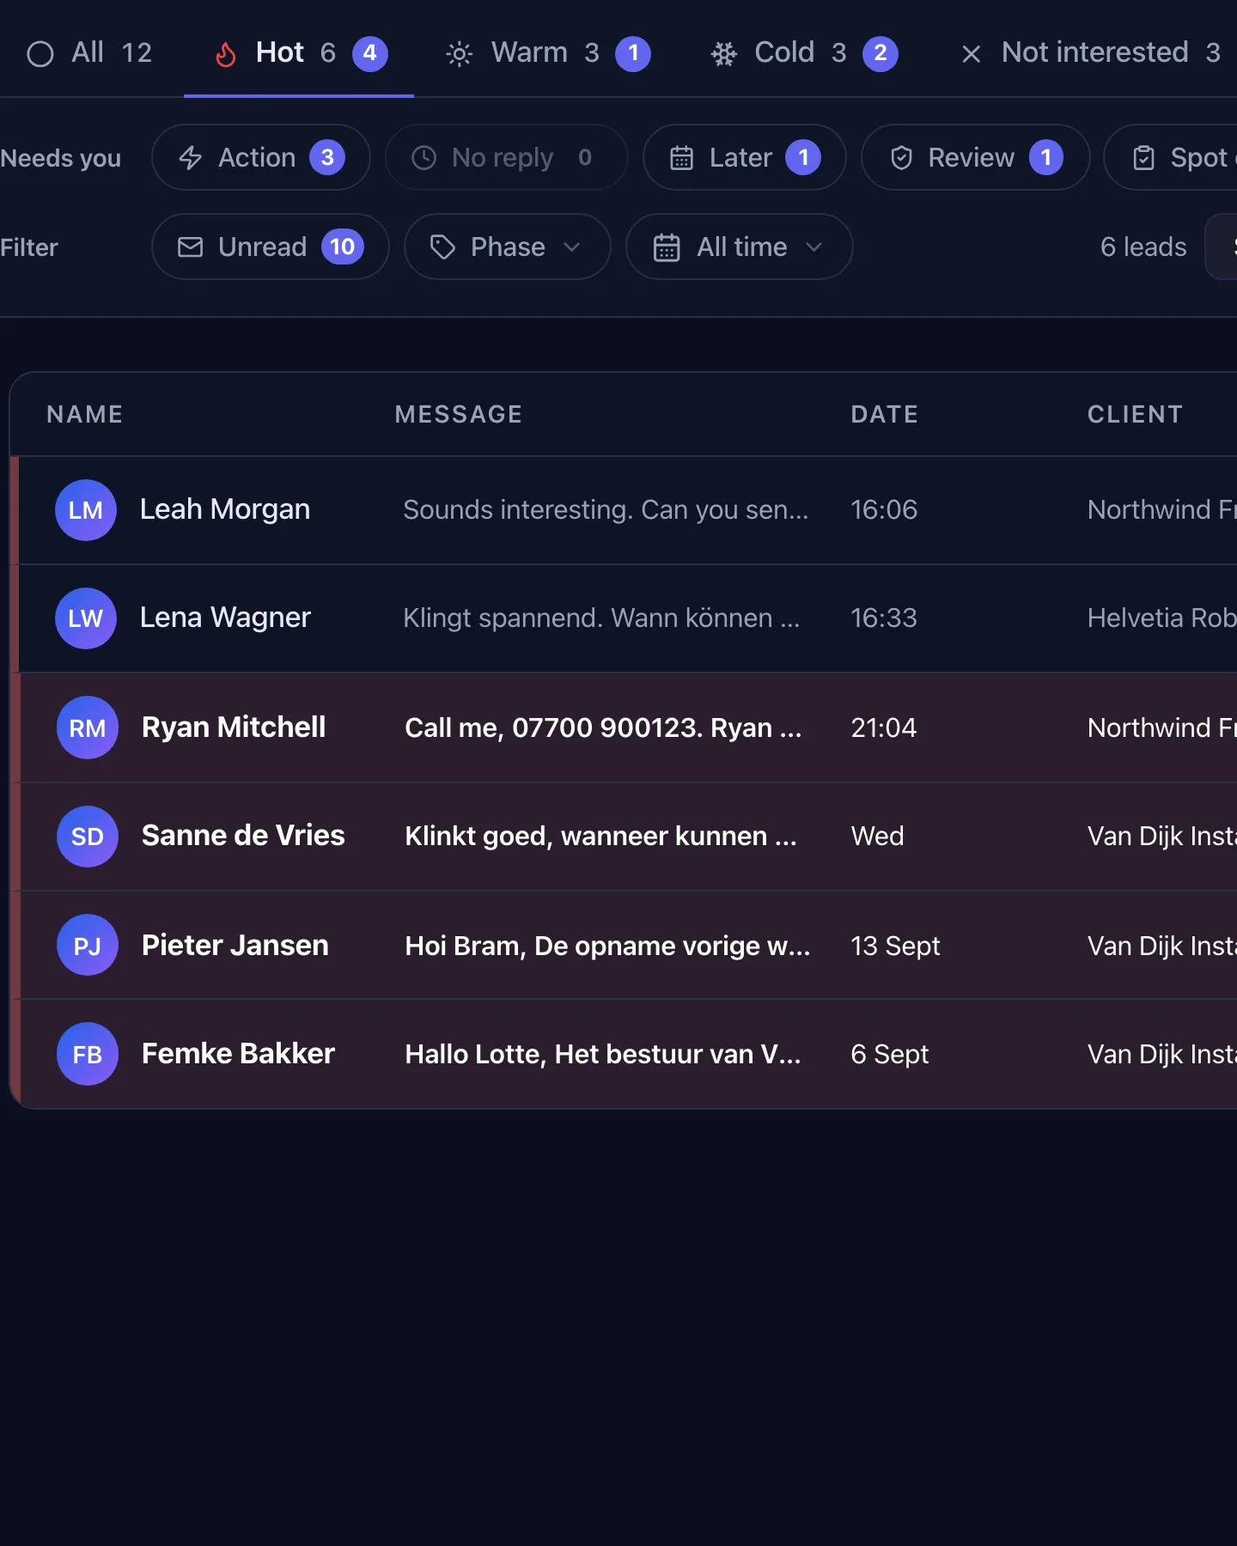Screen dimensions: 1237x1546
Task: Open message 'Klingt spannend. Wann können ...'
Action: [601, 618]
